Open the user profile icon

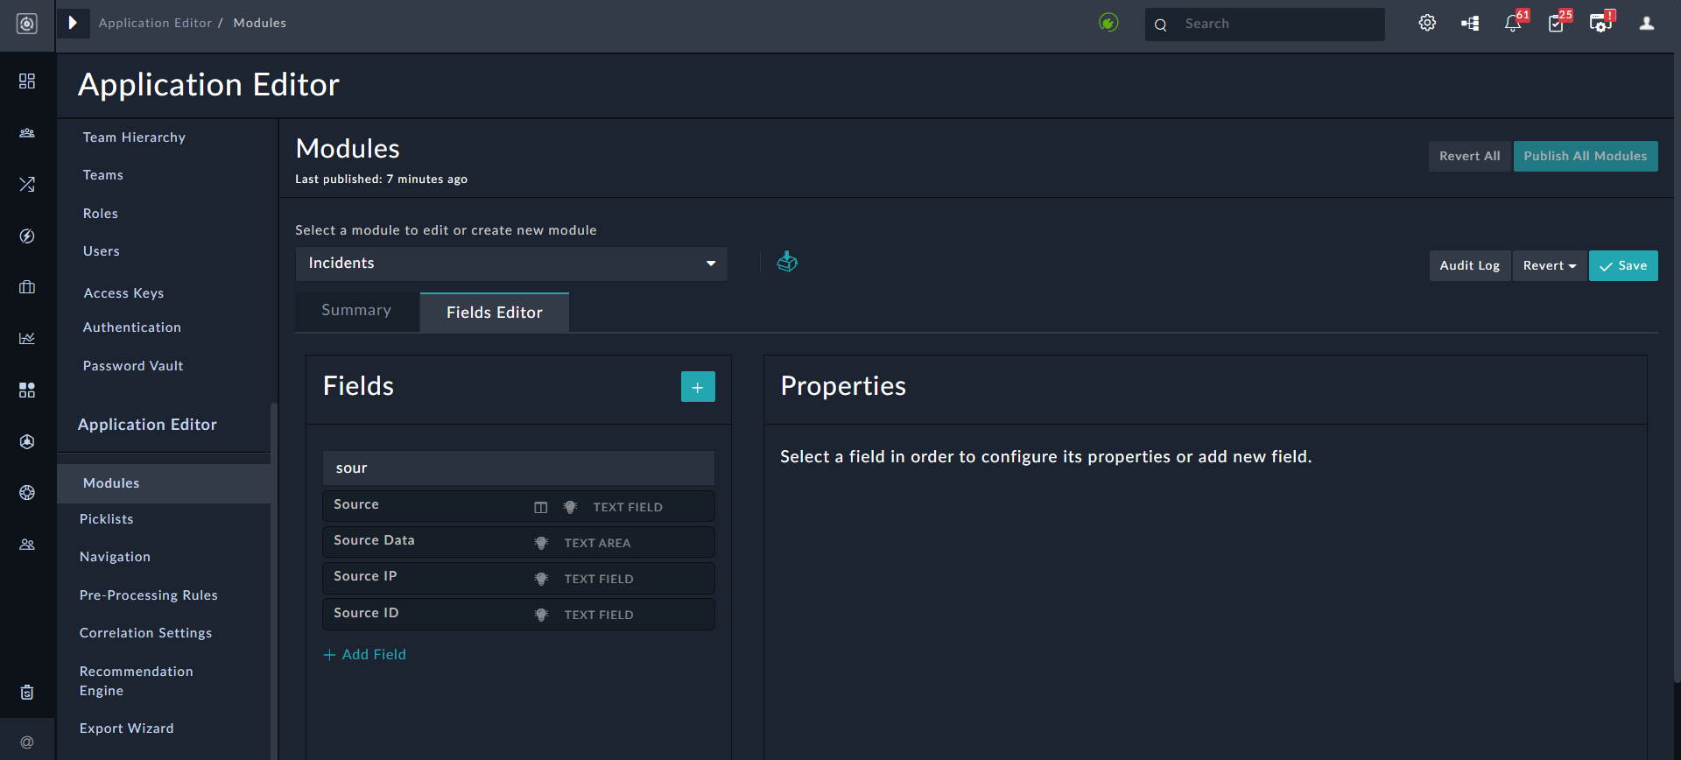point(1647,24)
